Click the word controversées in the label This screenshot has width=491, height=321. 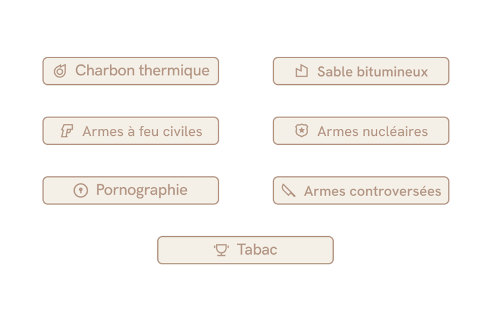pyautogui.click(x=395, y=191)
